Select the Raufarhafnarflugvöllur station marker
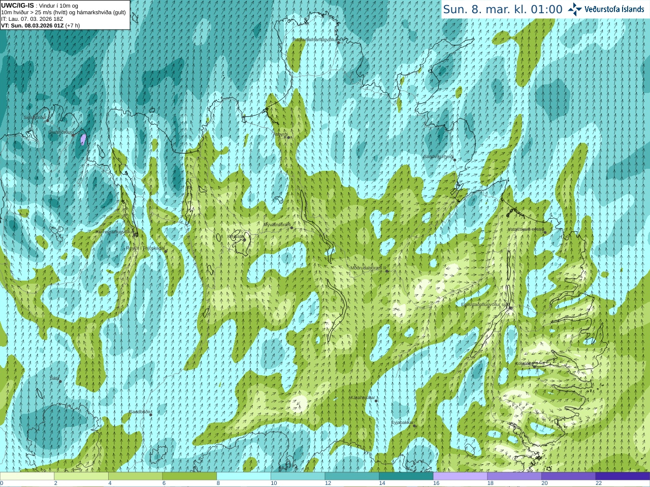 (339, 43)
